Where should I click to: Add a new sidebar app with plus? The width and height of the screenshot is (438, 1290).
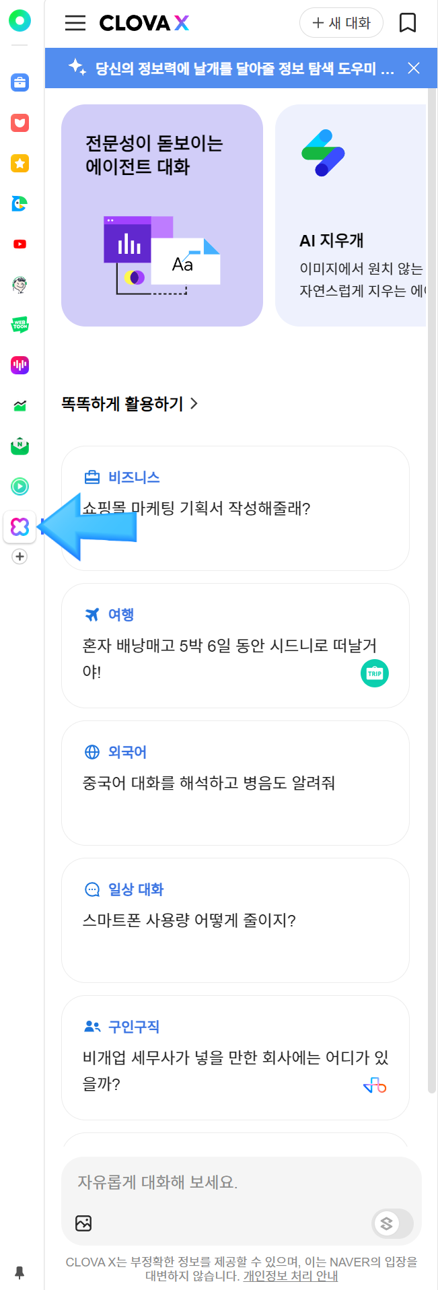(x=20, y=557)
